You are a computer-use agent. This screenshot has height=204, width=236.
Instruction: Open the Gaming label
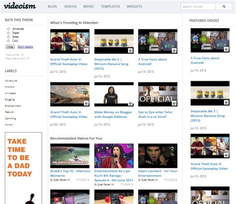10,119
